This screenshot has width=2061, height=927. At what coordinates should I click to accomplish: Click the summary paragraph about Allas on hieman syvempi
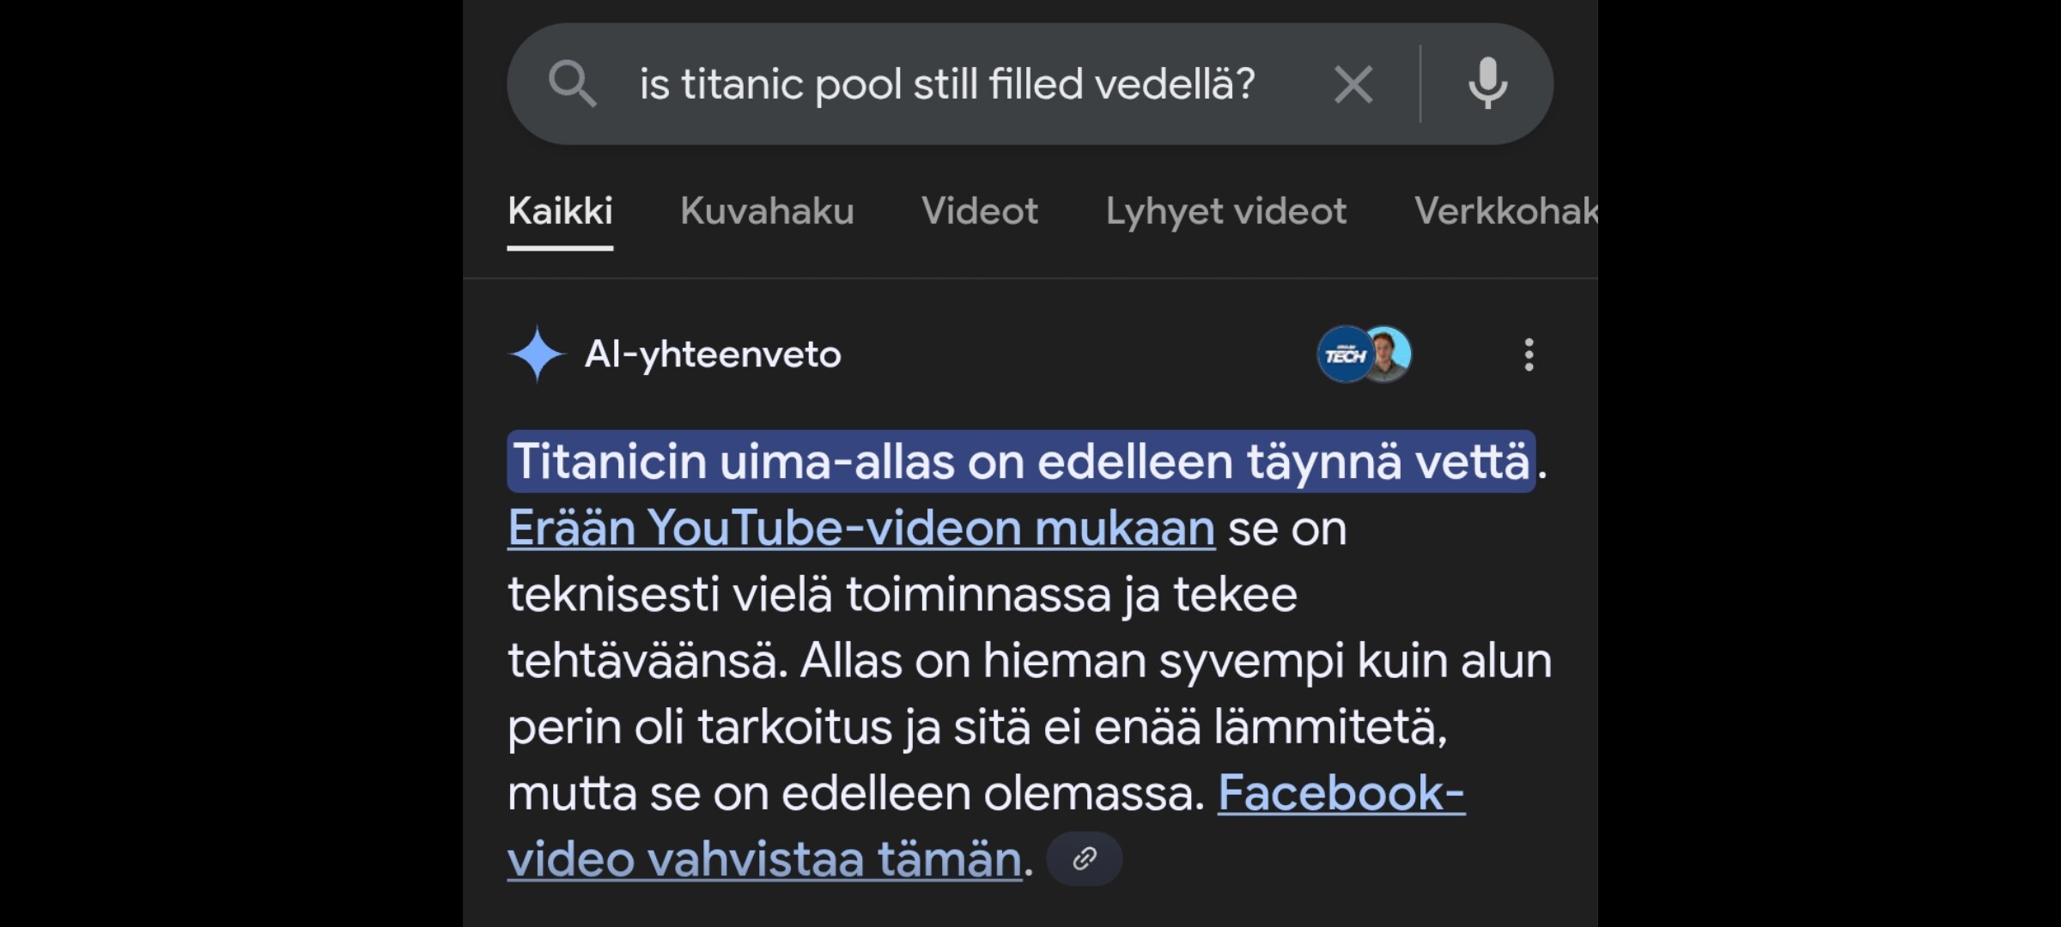(1030, 726)
